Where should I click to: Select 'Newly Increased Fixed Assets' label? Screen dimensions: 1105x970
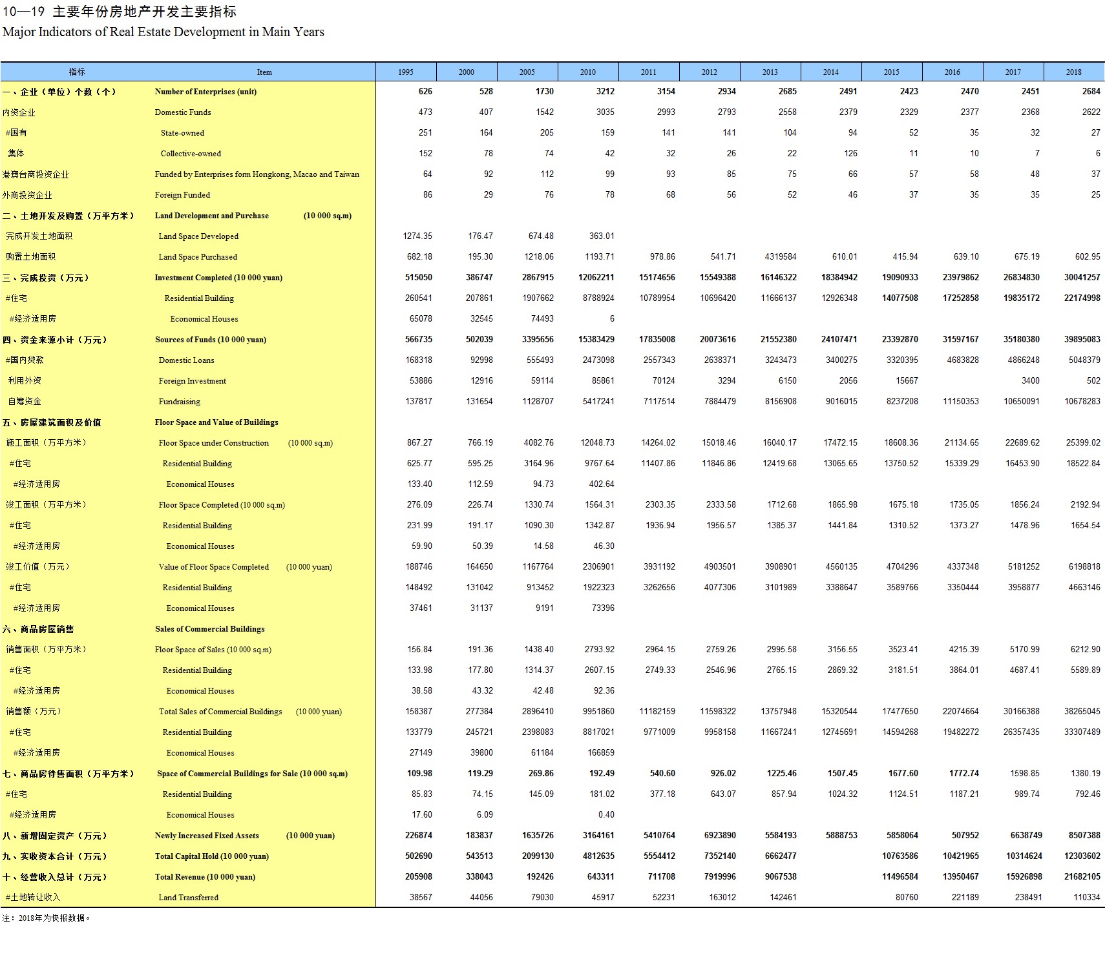tap(207, 836)
